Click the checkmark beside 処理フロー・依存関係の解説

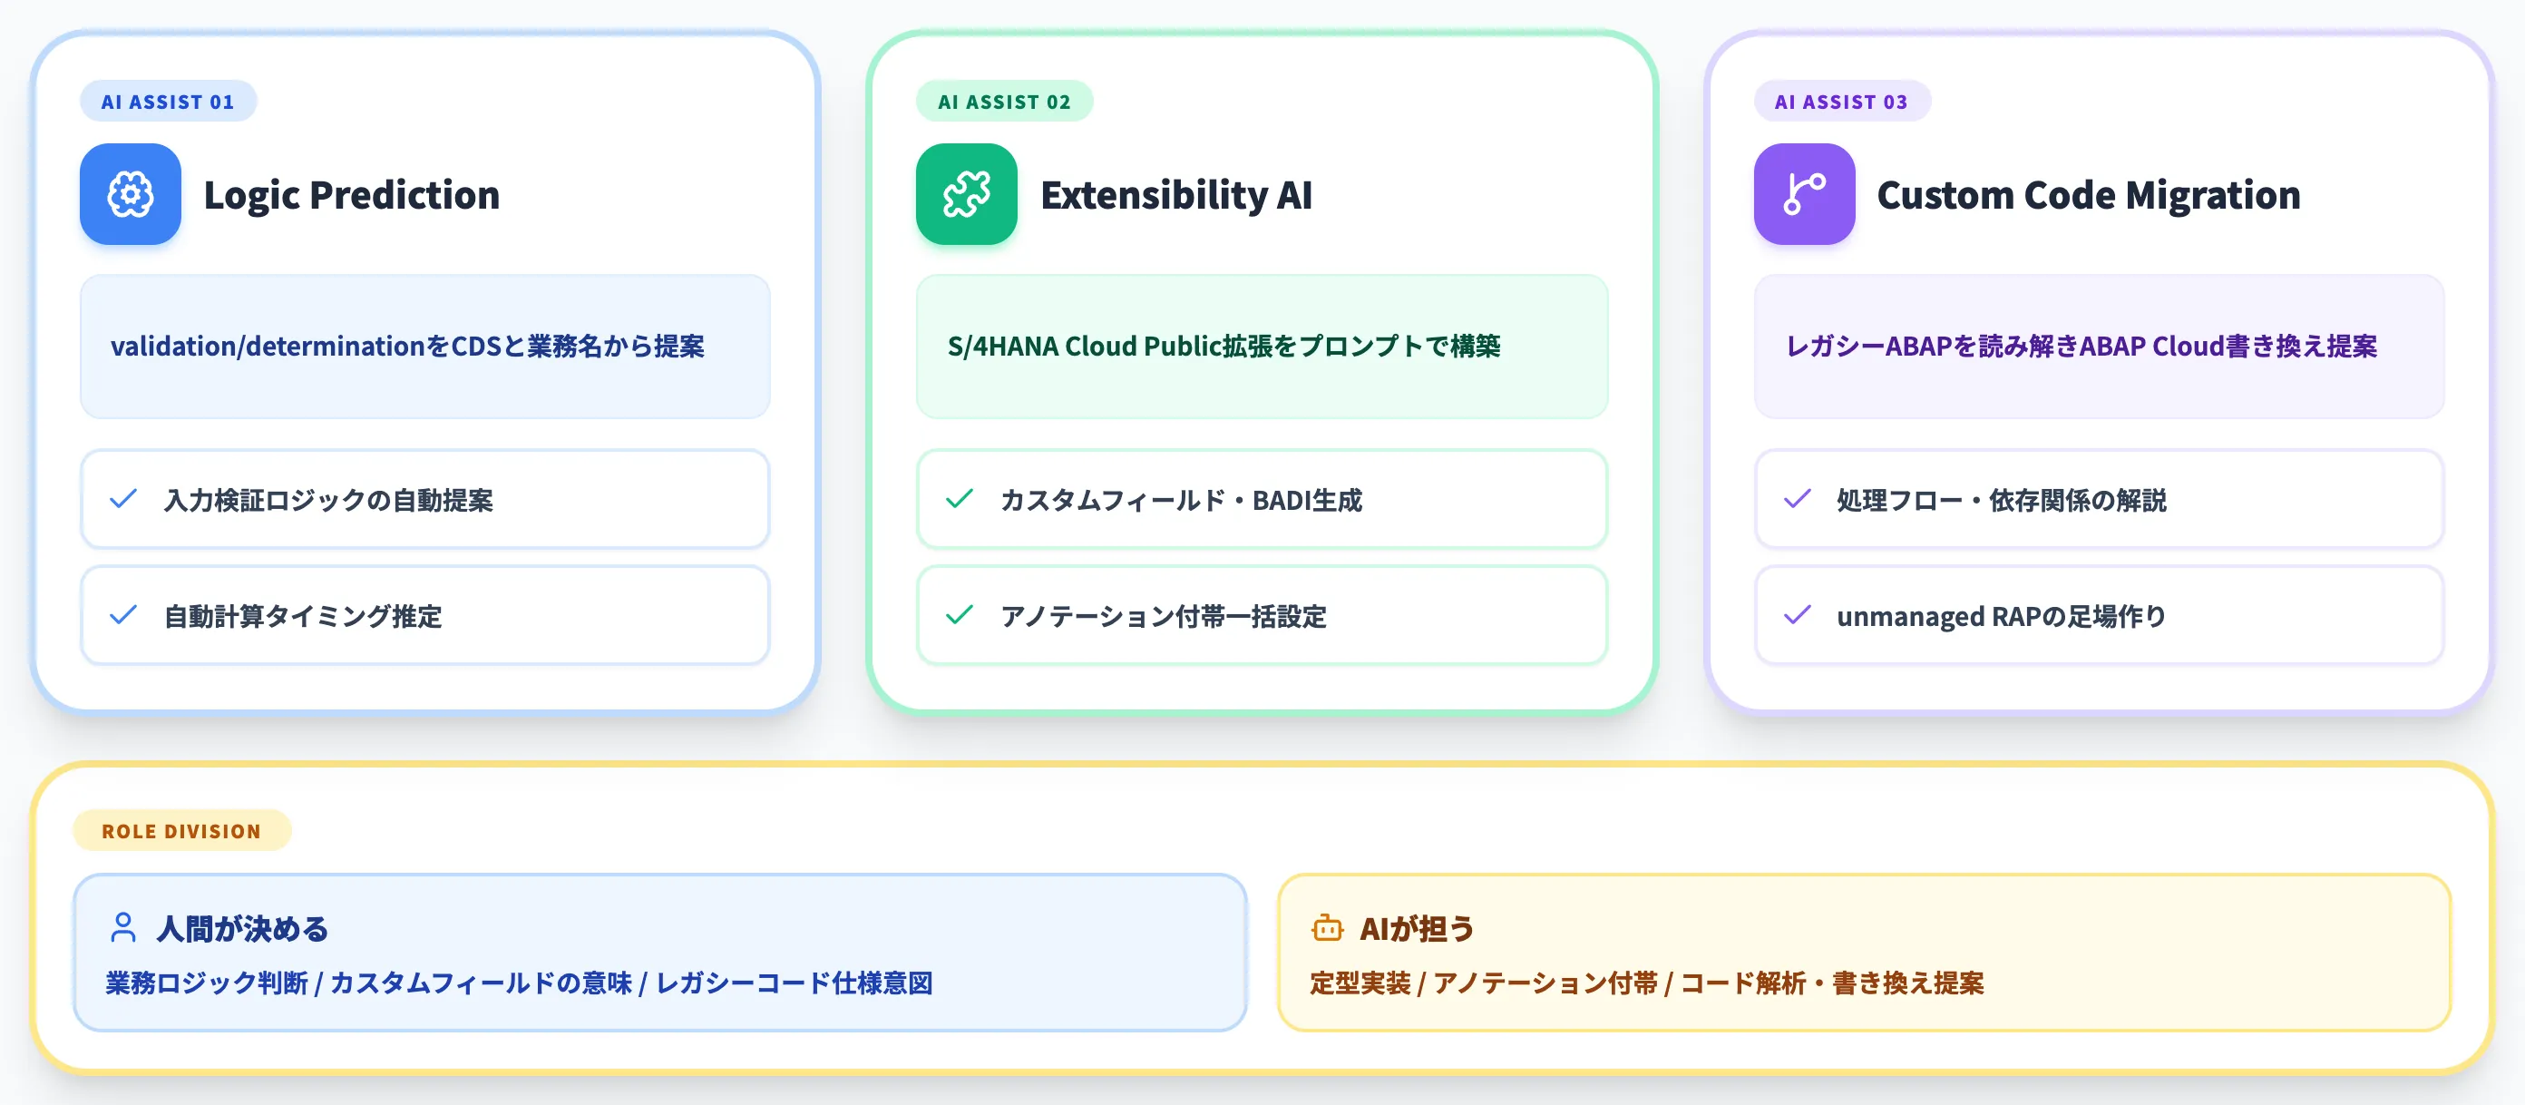[1798, 499]
